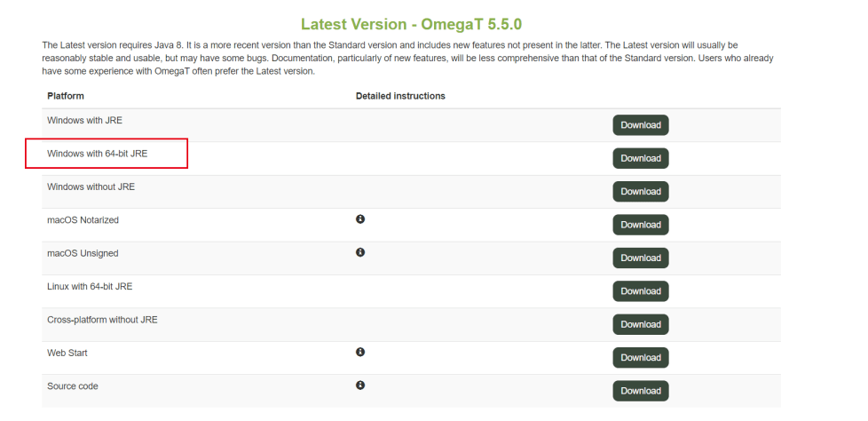The height and width of the screenshot is (421, 868).
Task: Click the 'Web Start' row label
Action: pyautogui.click(x=67, y=353)
